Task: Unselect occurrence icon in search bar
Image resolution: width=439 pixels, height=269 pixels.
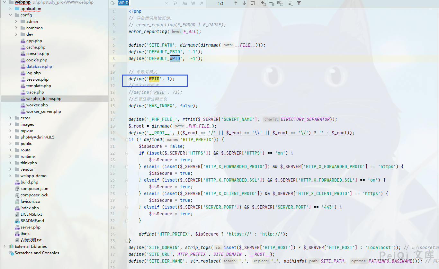Action: 271,3
